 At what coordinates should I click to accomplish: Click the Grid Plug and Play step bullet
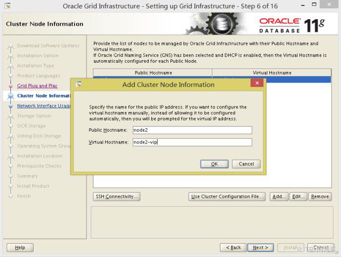(11, 86)
